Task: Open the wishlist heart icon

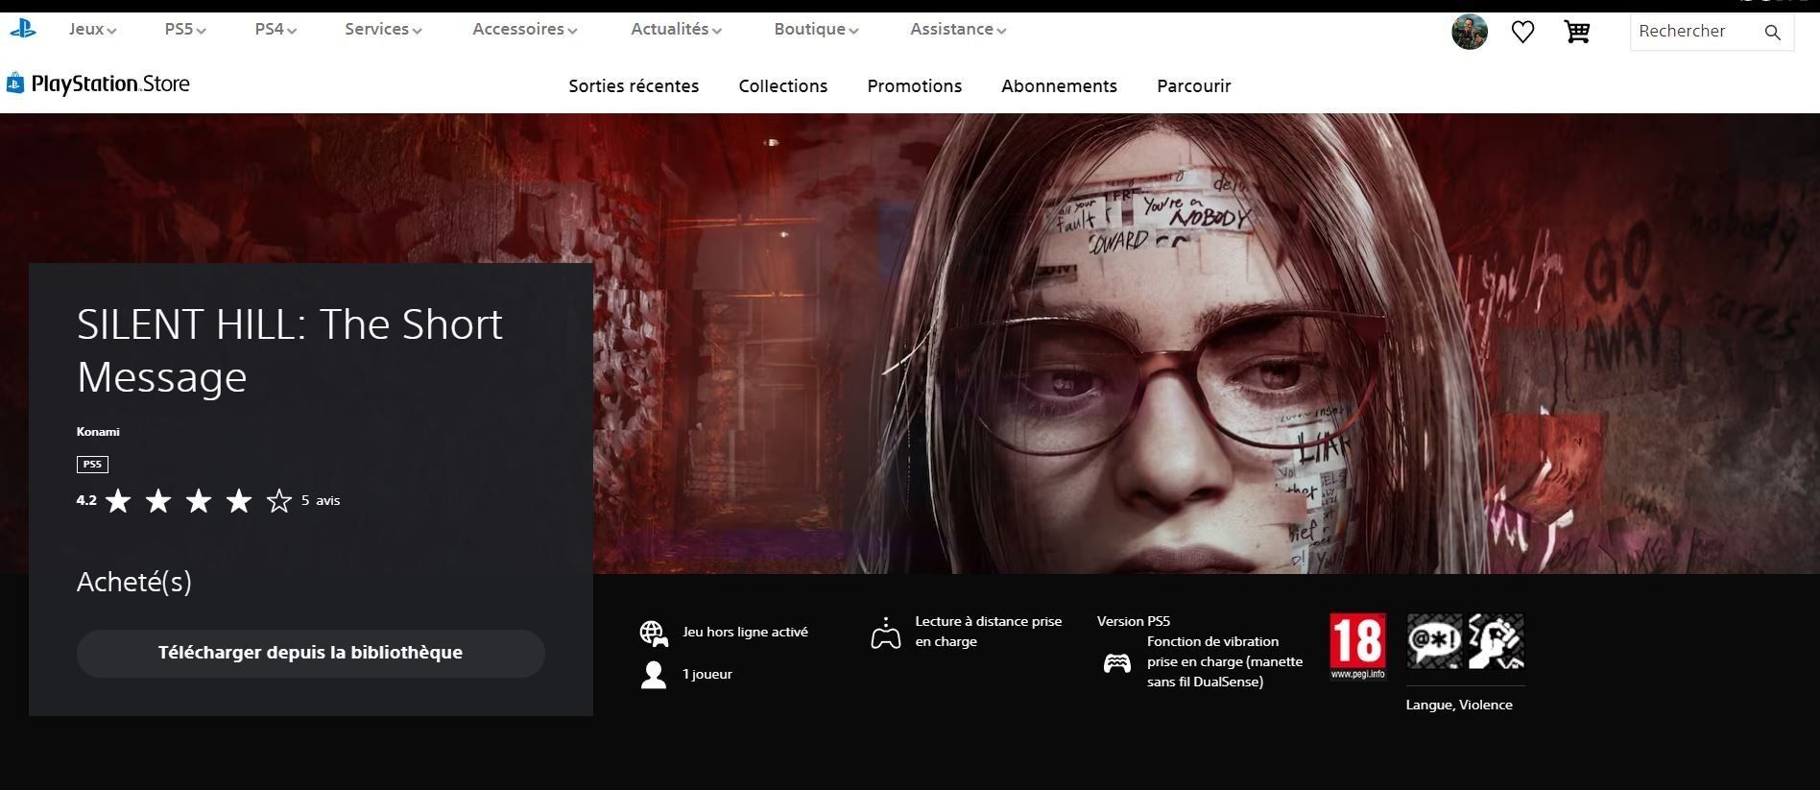Action: click(x=1522, y=32)
